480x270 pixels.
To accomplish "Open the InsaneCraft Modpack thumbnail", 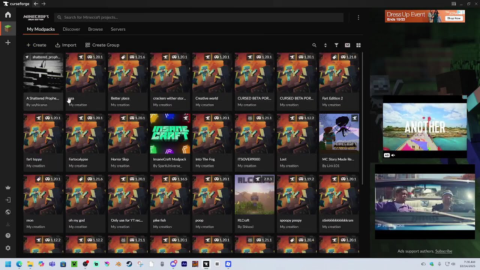I will 170,134.
